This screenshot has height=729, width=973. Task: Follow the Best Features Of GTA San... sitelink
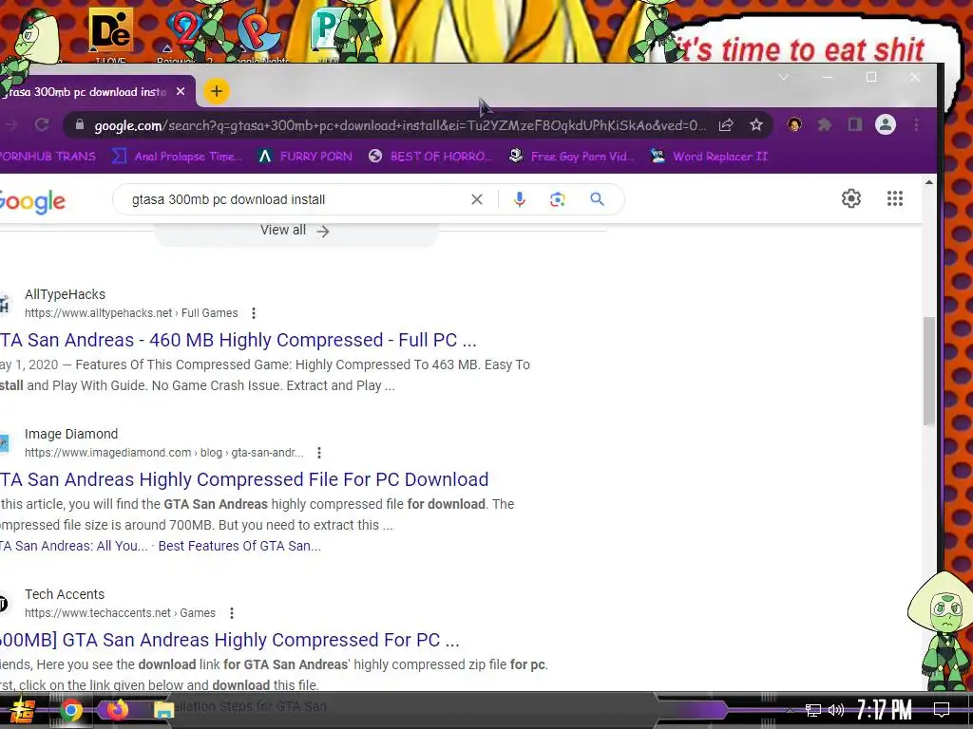click(x=239, y=546)
